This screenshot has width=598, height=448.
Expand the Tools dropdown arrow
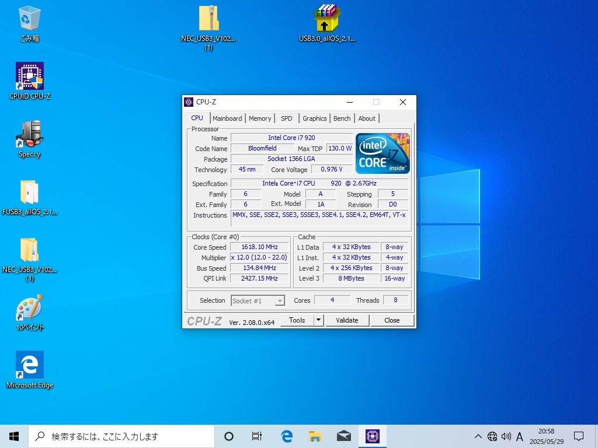tap(318, 320)
